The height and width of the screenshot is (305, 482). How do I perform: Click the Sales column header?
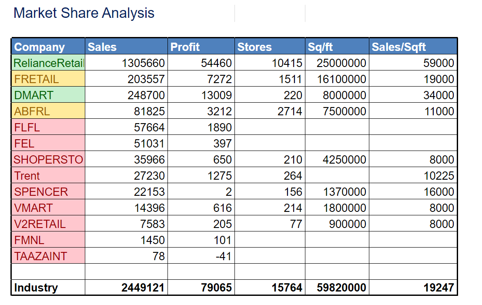(x=126, y=47)
